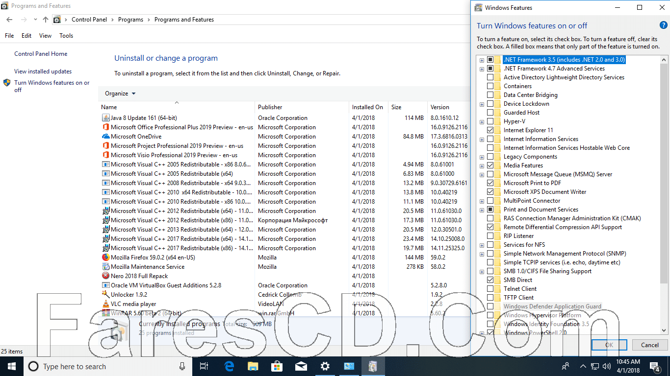Click the shield icon beside Turn Windows features
The image size is (670, 376).
[7, 83]
